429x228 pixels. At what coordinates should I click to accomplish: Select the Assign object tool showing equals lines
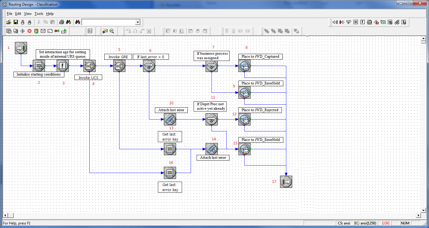tap(356, 22)
